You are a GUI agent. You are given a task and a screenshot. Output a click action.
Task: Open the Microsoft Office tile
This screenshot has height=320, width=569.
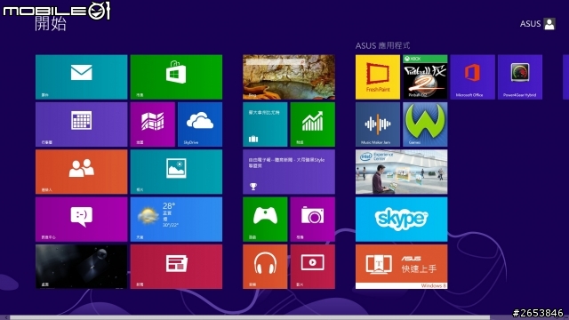[472, 77]
